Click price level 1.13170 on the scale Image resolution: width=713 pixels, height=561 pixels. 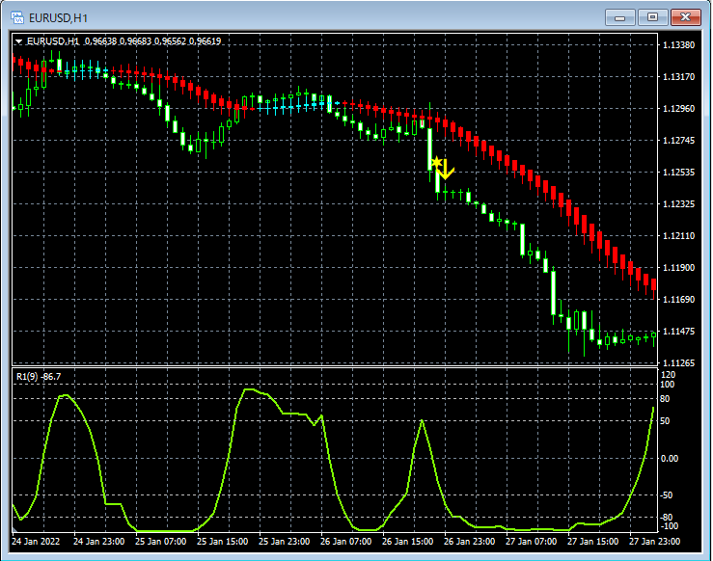pos(679,77)
